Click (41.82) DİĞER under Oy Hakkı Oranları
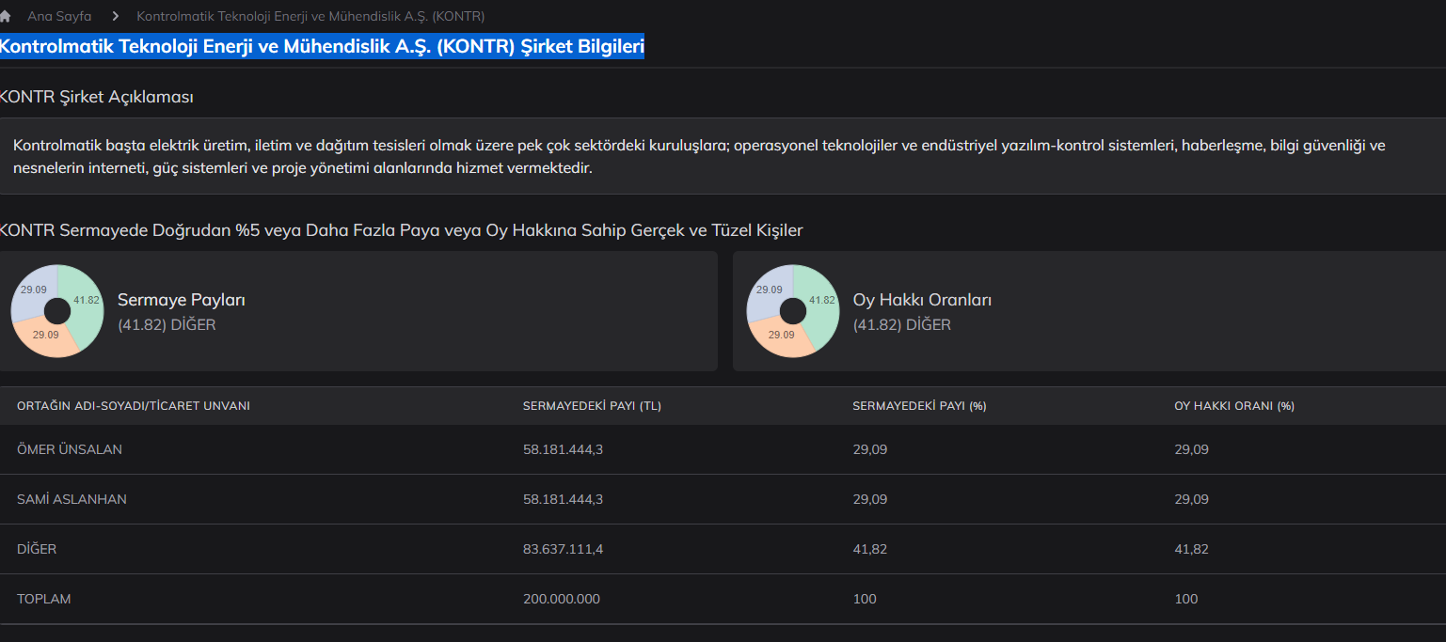The width and height of the screenshot is (1446, 642). 902,325
